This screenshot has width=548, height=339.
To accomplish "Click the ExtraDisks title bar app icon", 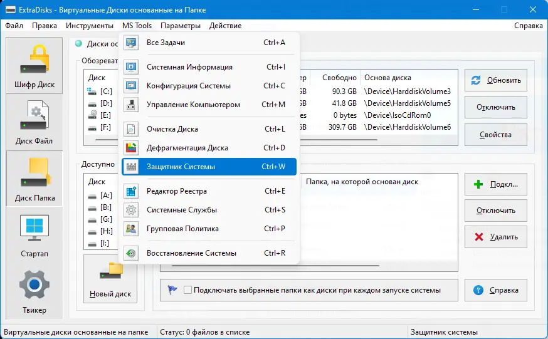I will click(11, 9).
